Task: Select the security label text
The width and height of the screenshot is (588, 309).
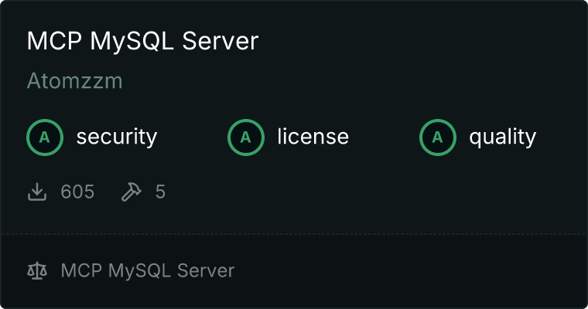Action: [x=116, y=138]
